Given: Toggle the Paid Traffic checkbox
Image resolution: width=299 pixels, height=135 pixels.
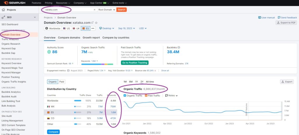Looking at the screenshot, I should point(146,96).
